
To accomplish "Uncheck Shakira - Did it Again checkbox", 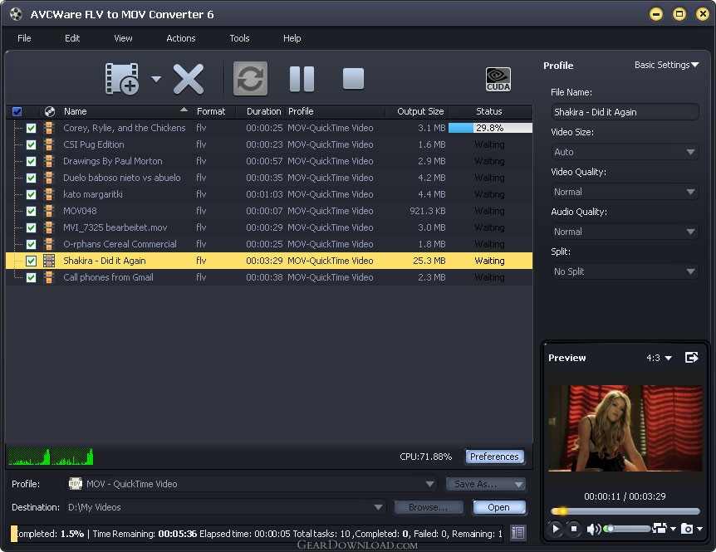I will [31, 261].
